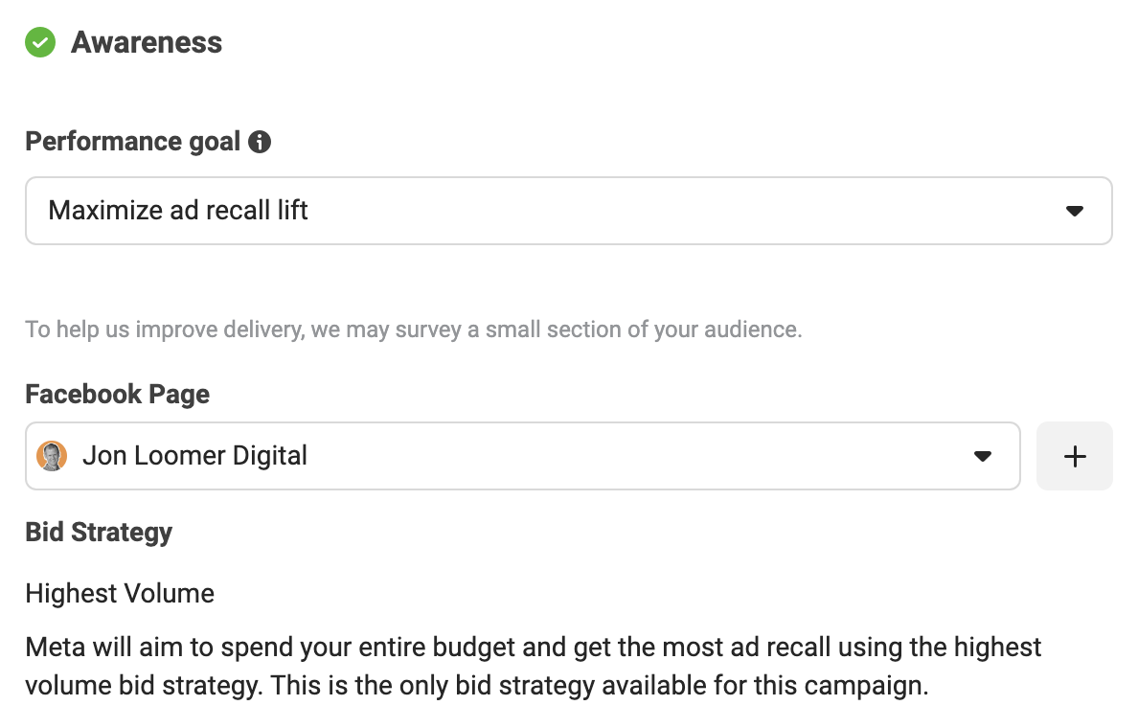
Task: Click the green checkmark icon beside Awareness
Action: [x=40, y=42]
